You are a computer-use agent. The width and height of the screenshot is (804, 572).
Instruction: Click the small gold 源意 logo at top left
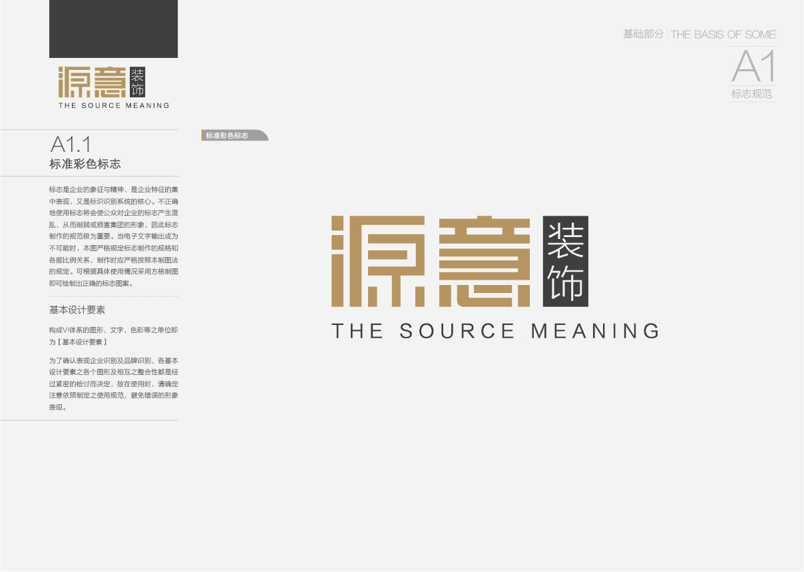tap(92, 83)
